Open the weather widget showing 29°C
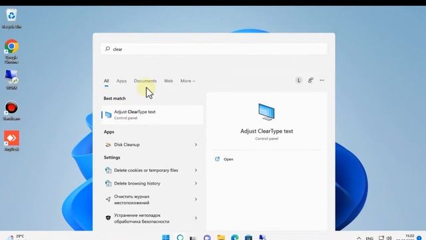Image resolution: width=426 pixels, height=240 pixels. 16,237
